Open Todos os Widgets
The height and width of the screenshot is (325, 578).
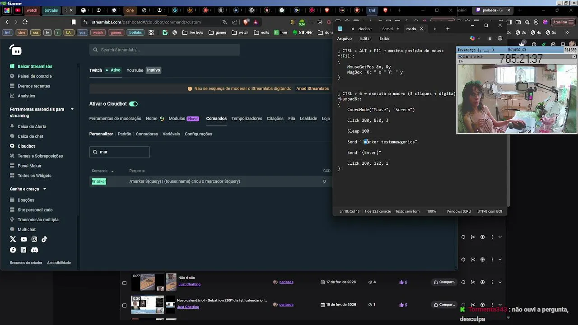(x=34, y=176)
